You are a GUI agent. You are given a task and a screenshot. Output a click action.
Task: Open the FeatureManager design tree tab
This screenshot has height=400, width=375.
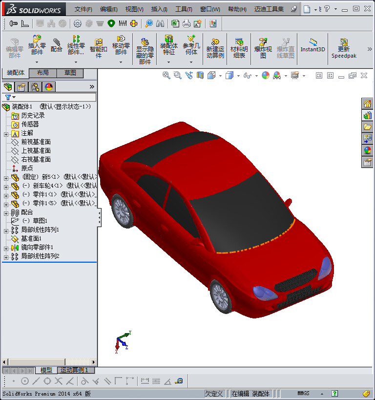click(x=8, y=87)
